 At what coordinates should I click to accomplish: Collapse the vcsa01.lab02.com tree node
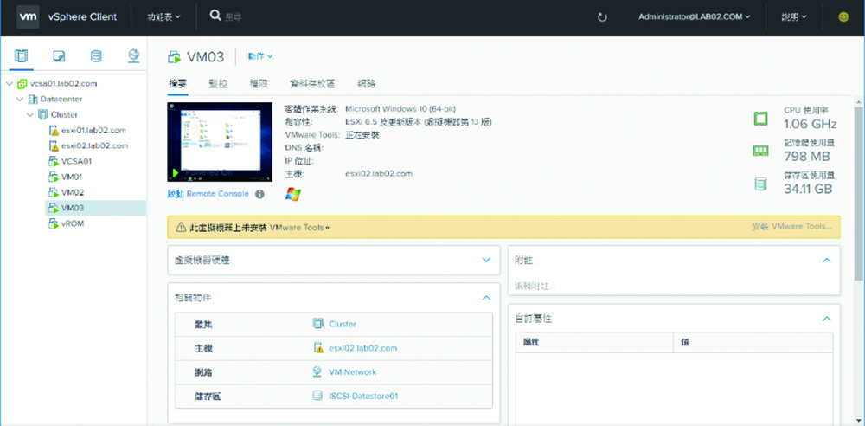pos(9,83)
